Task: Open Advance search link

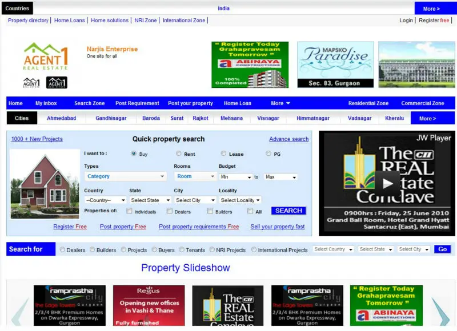Action: pyautogui.click(x=289, y=139)
